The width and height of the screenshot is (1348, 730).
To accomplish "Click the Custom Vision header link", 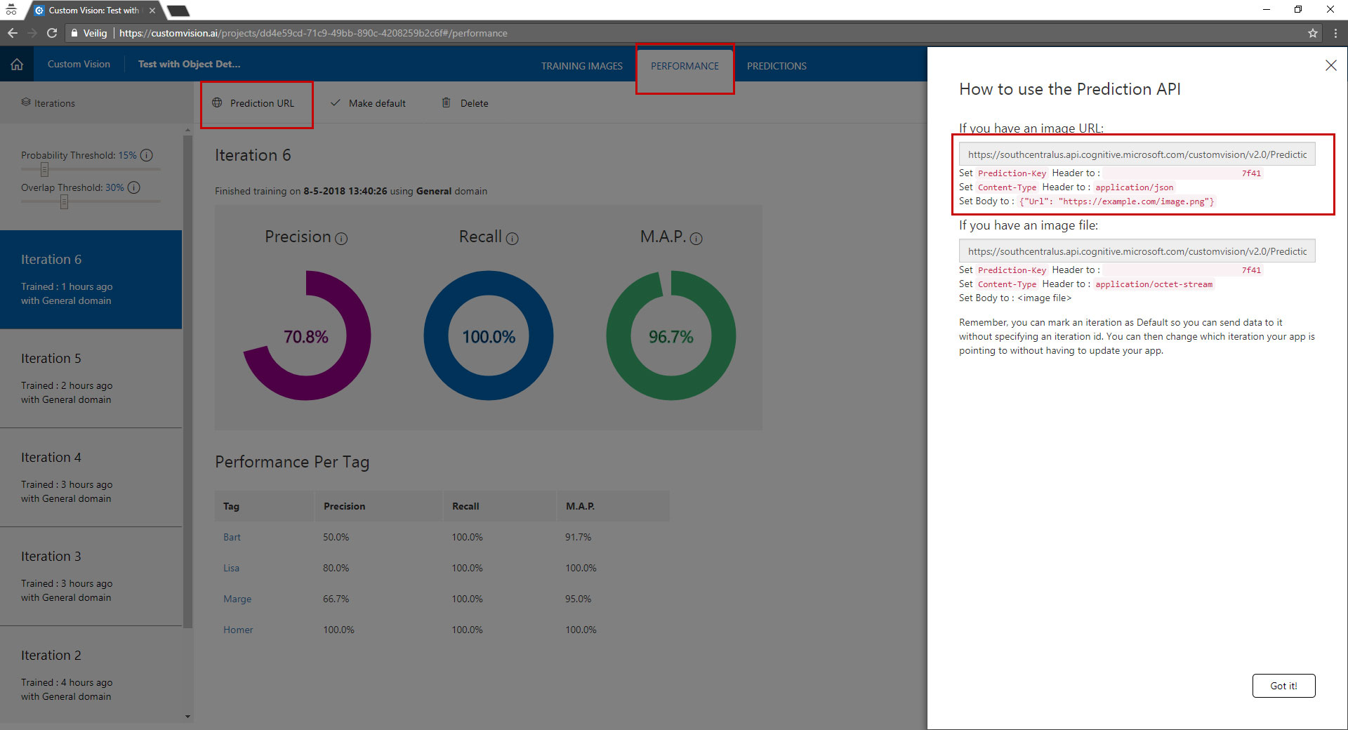I will click(x=79, y=64).
